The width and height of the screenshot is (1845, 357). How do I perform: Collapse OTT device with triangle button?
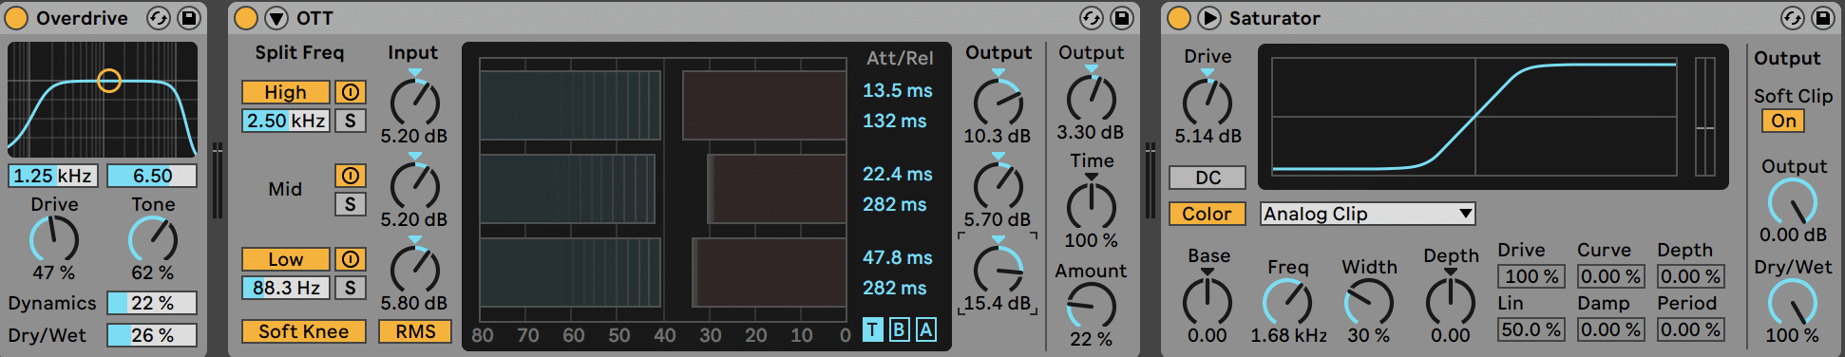276,18
